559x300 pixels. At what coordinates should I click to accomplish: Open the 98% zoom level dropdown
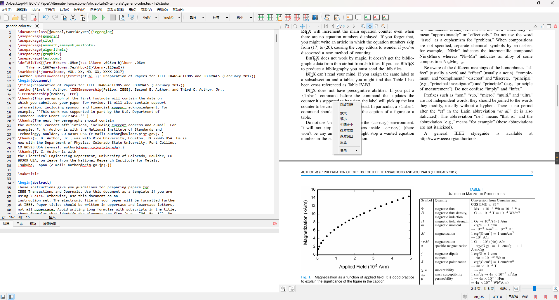pyautogui.click(x=505, y=289)
